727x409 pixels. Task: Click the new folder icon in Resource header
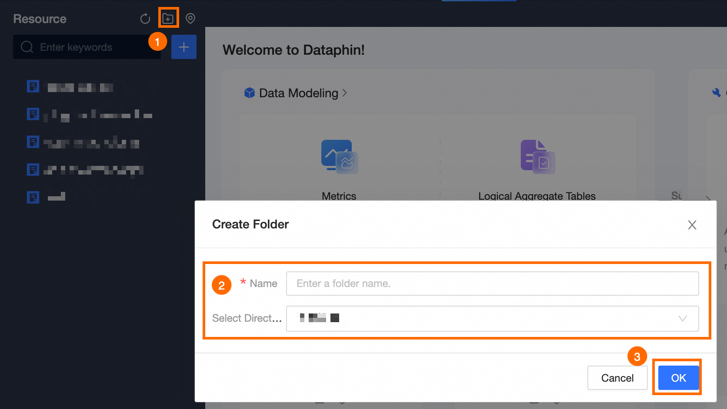(168, 19)
